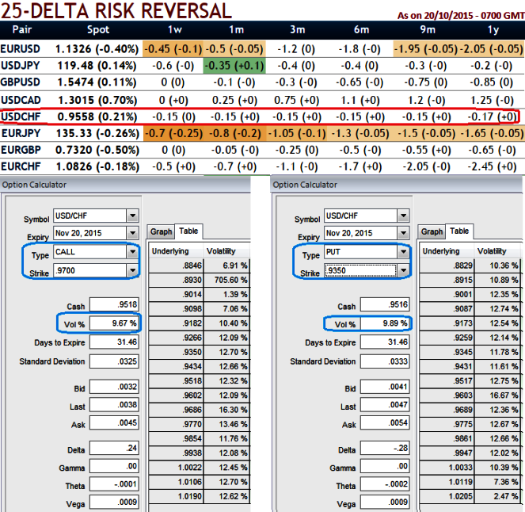This screenshot has width=525, height=512.
Task: Click the Delta field showing -.28
Action: (x=384, y=450)
